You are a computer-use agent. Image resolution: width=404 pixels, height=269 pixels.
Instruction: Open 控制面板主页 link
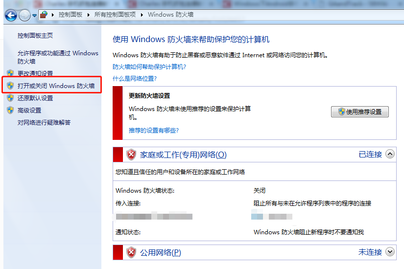point(35,36)
